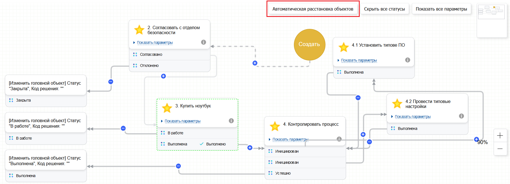This screenshot has height=184, width=510.
Task: Click the zoom in plus button
Action: [x=500, y=135]
